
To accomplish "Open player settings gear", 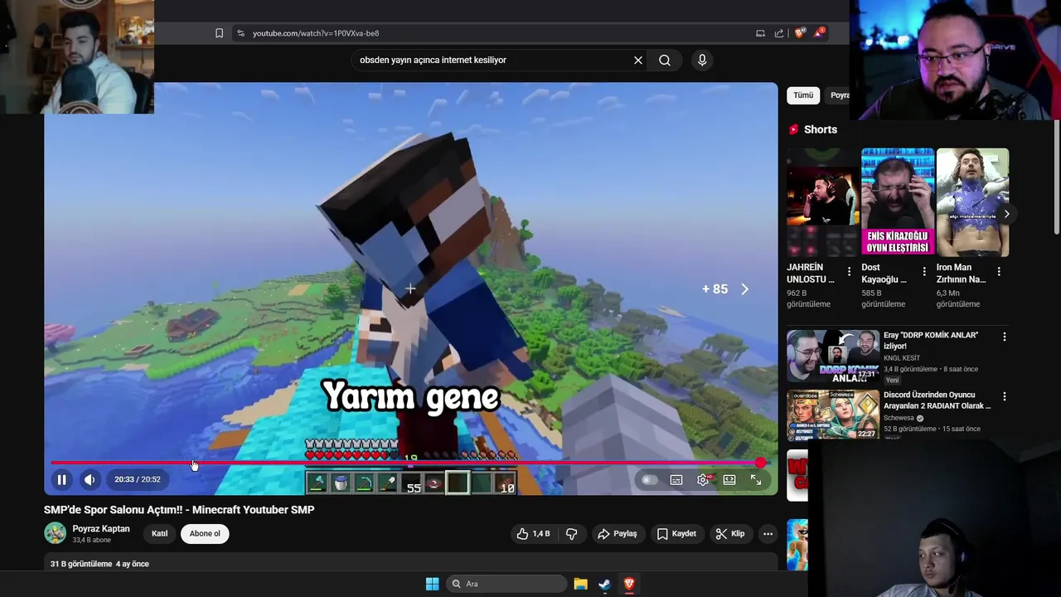I will pyautogui.click(x=703, y=480).
